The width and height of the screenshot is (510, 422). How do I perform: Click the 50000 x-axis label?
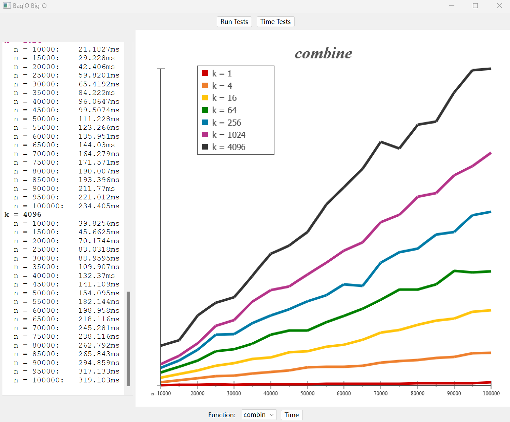[x=308, y=393]
